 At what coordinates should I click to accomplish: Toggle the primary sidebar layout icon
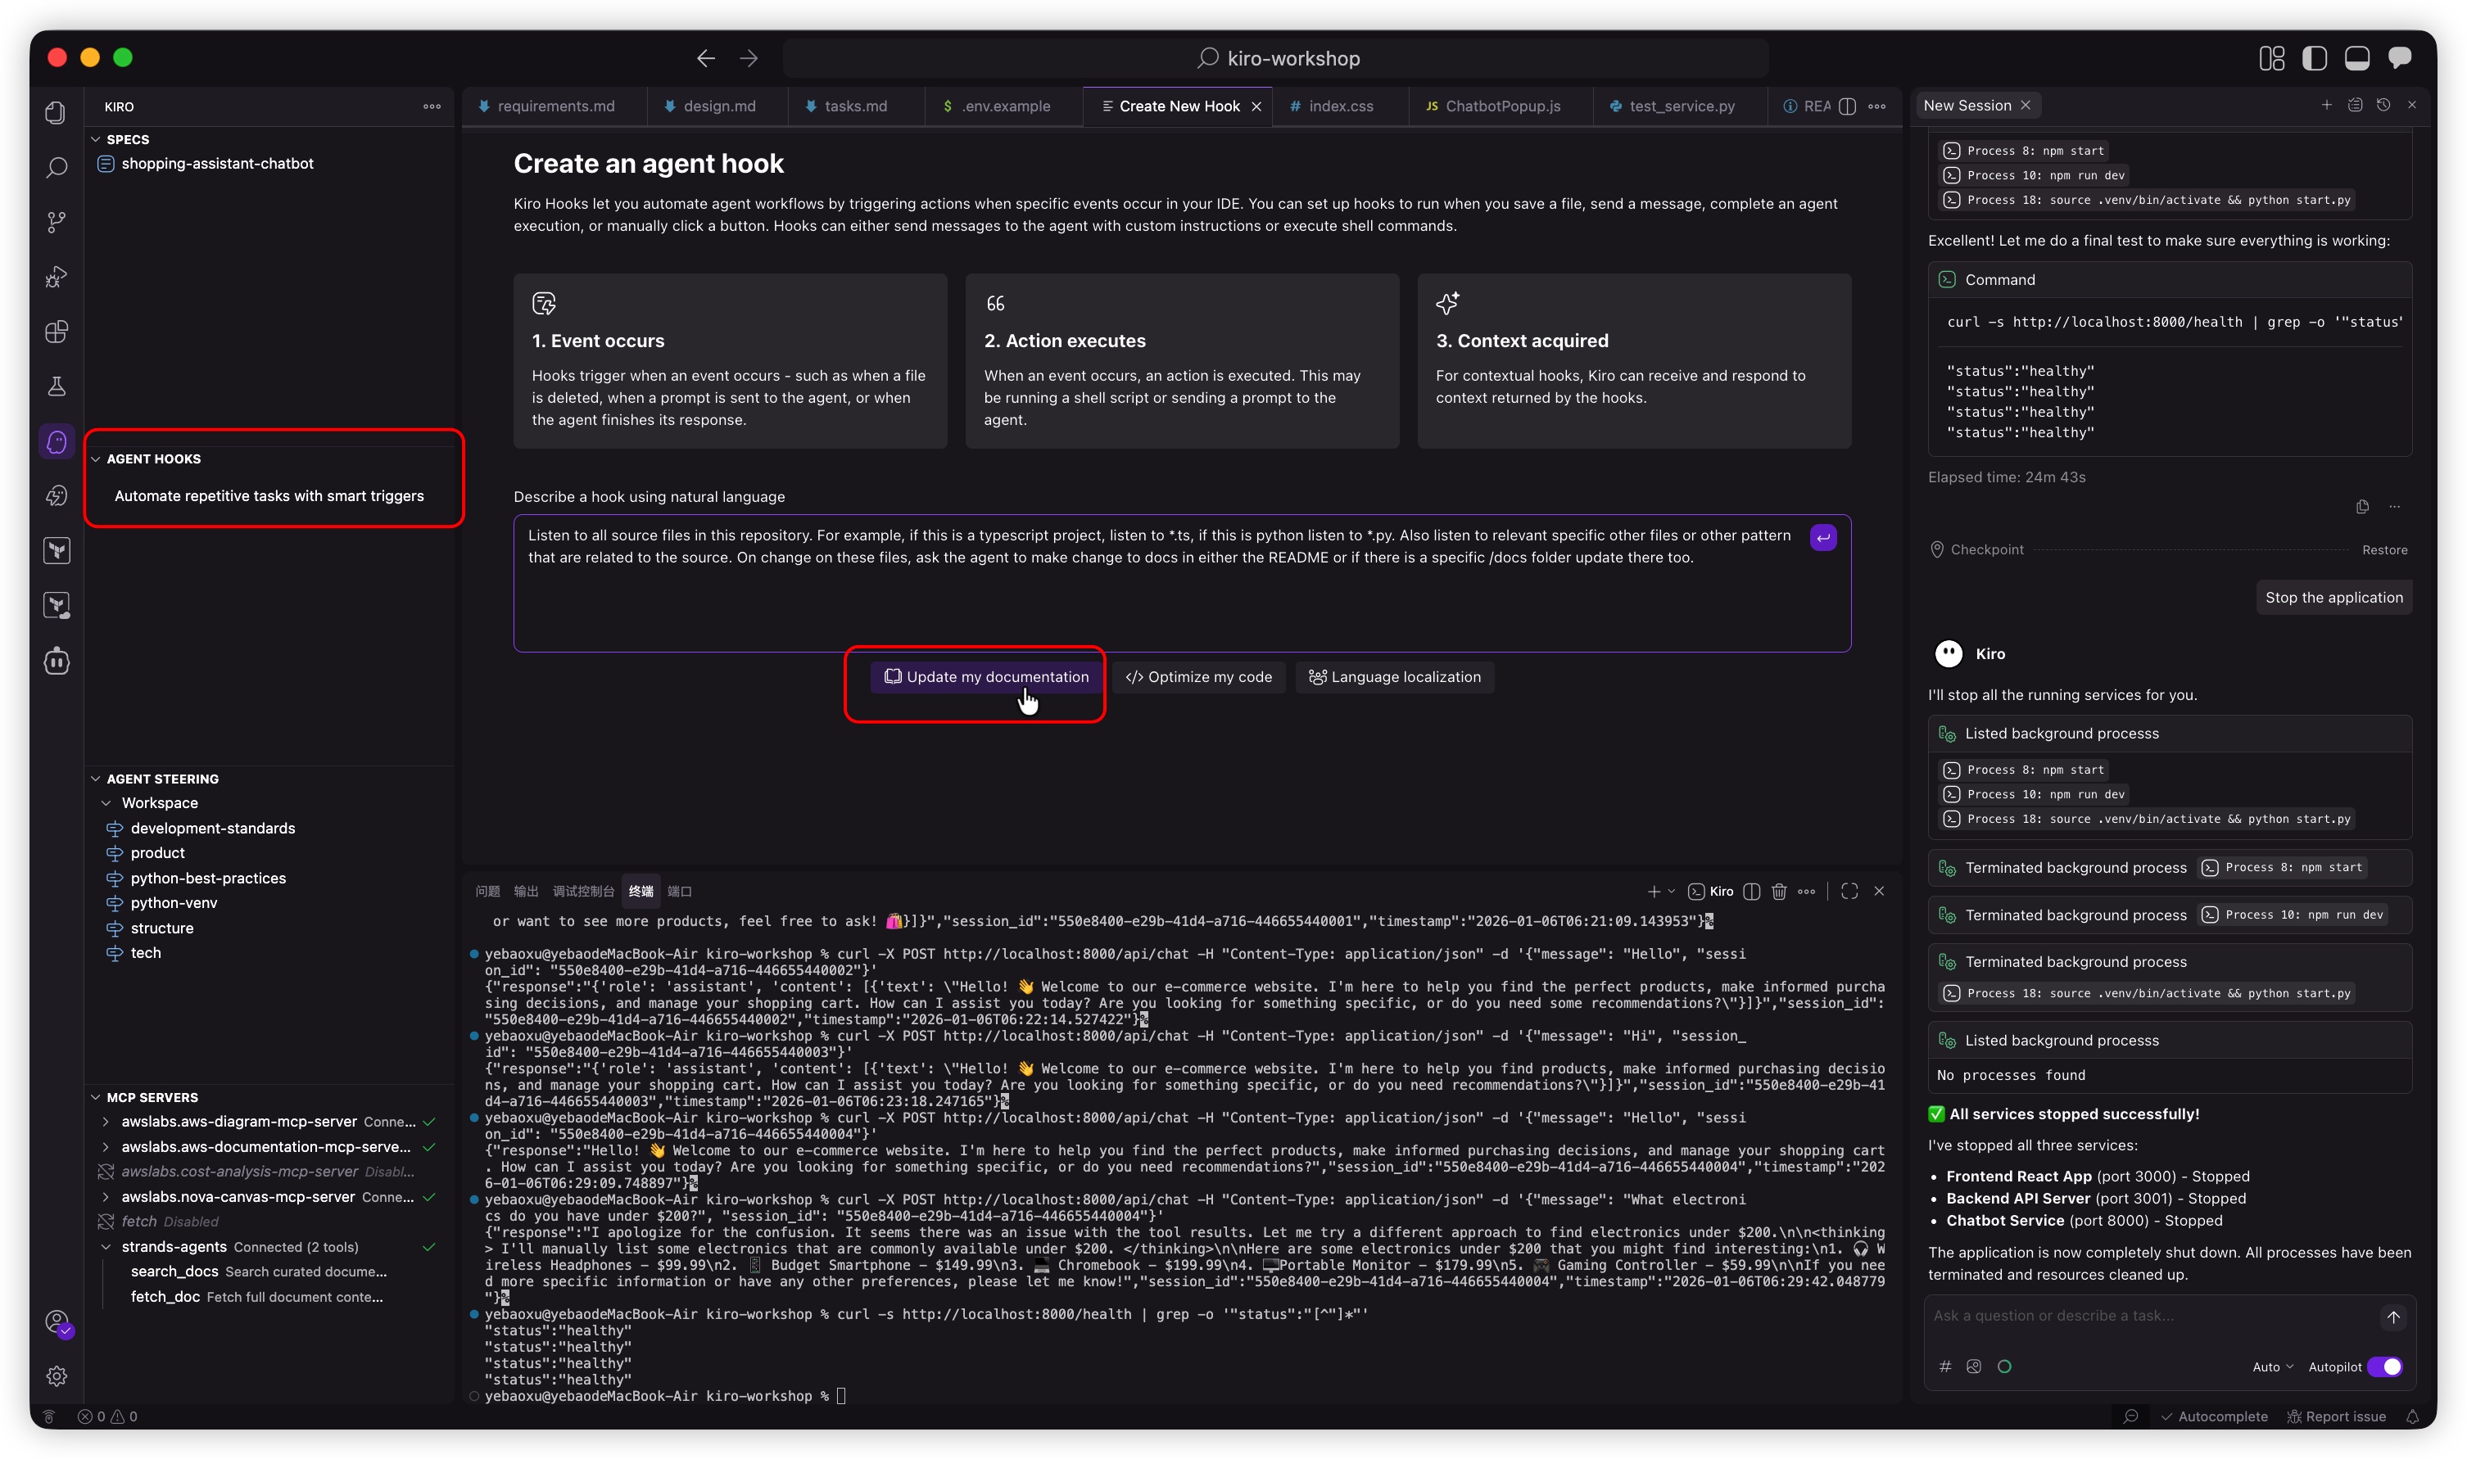click(x=2314, y=58)
